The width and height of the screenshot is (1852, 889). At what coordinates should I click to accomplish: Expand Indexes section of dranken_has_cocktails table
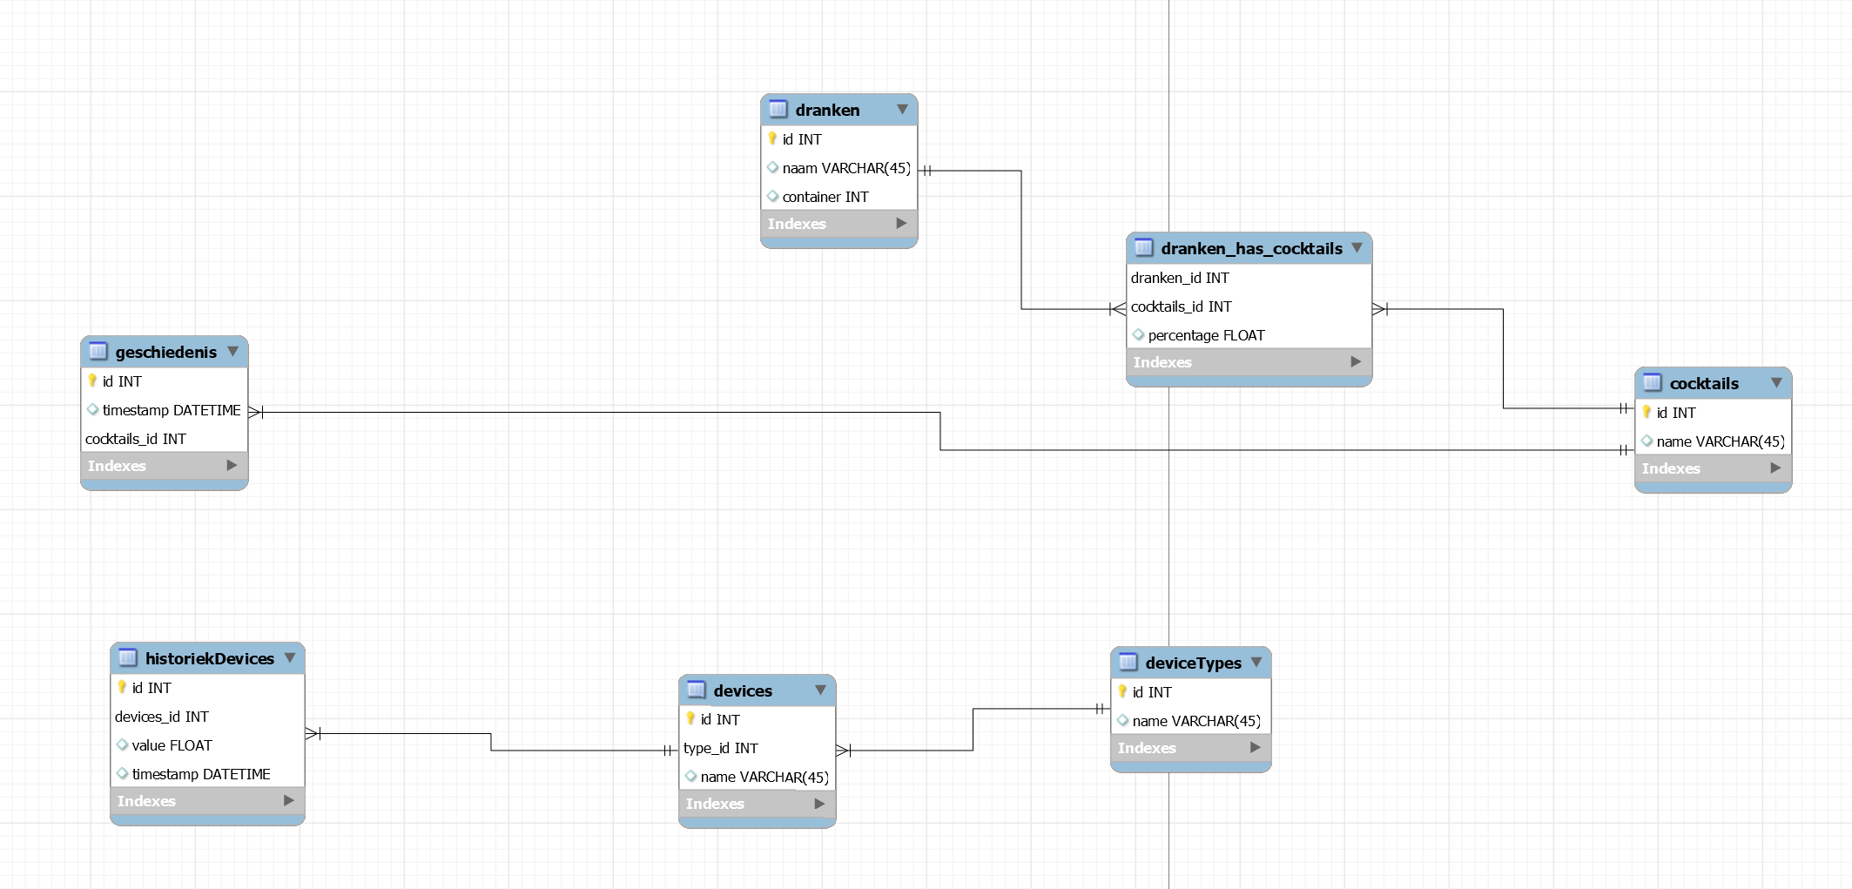(x=1356, y=362)
